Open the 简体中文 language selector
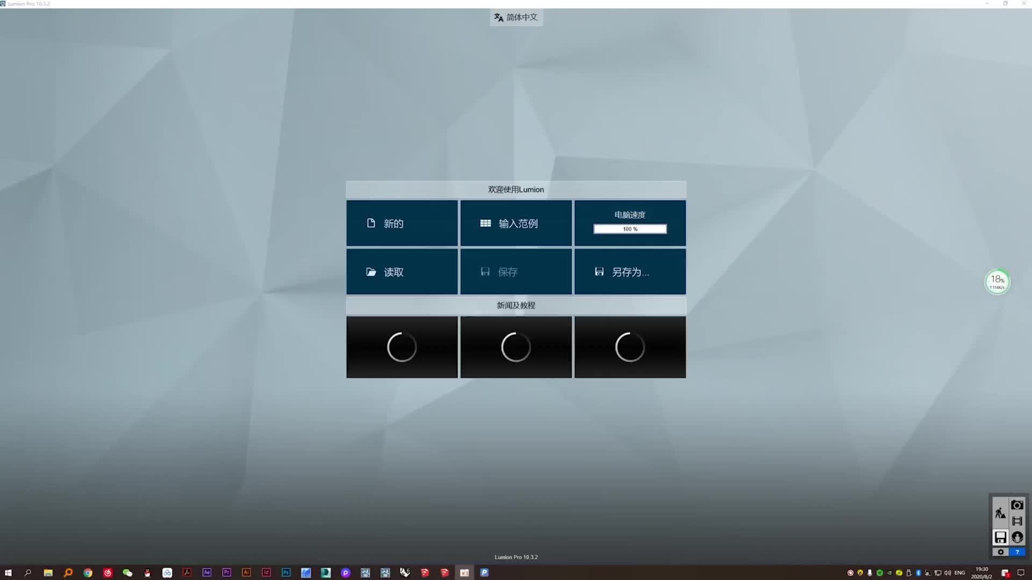This screenshot has height=580, width=1032. pos(516,17)
